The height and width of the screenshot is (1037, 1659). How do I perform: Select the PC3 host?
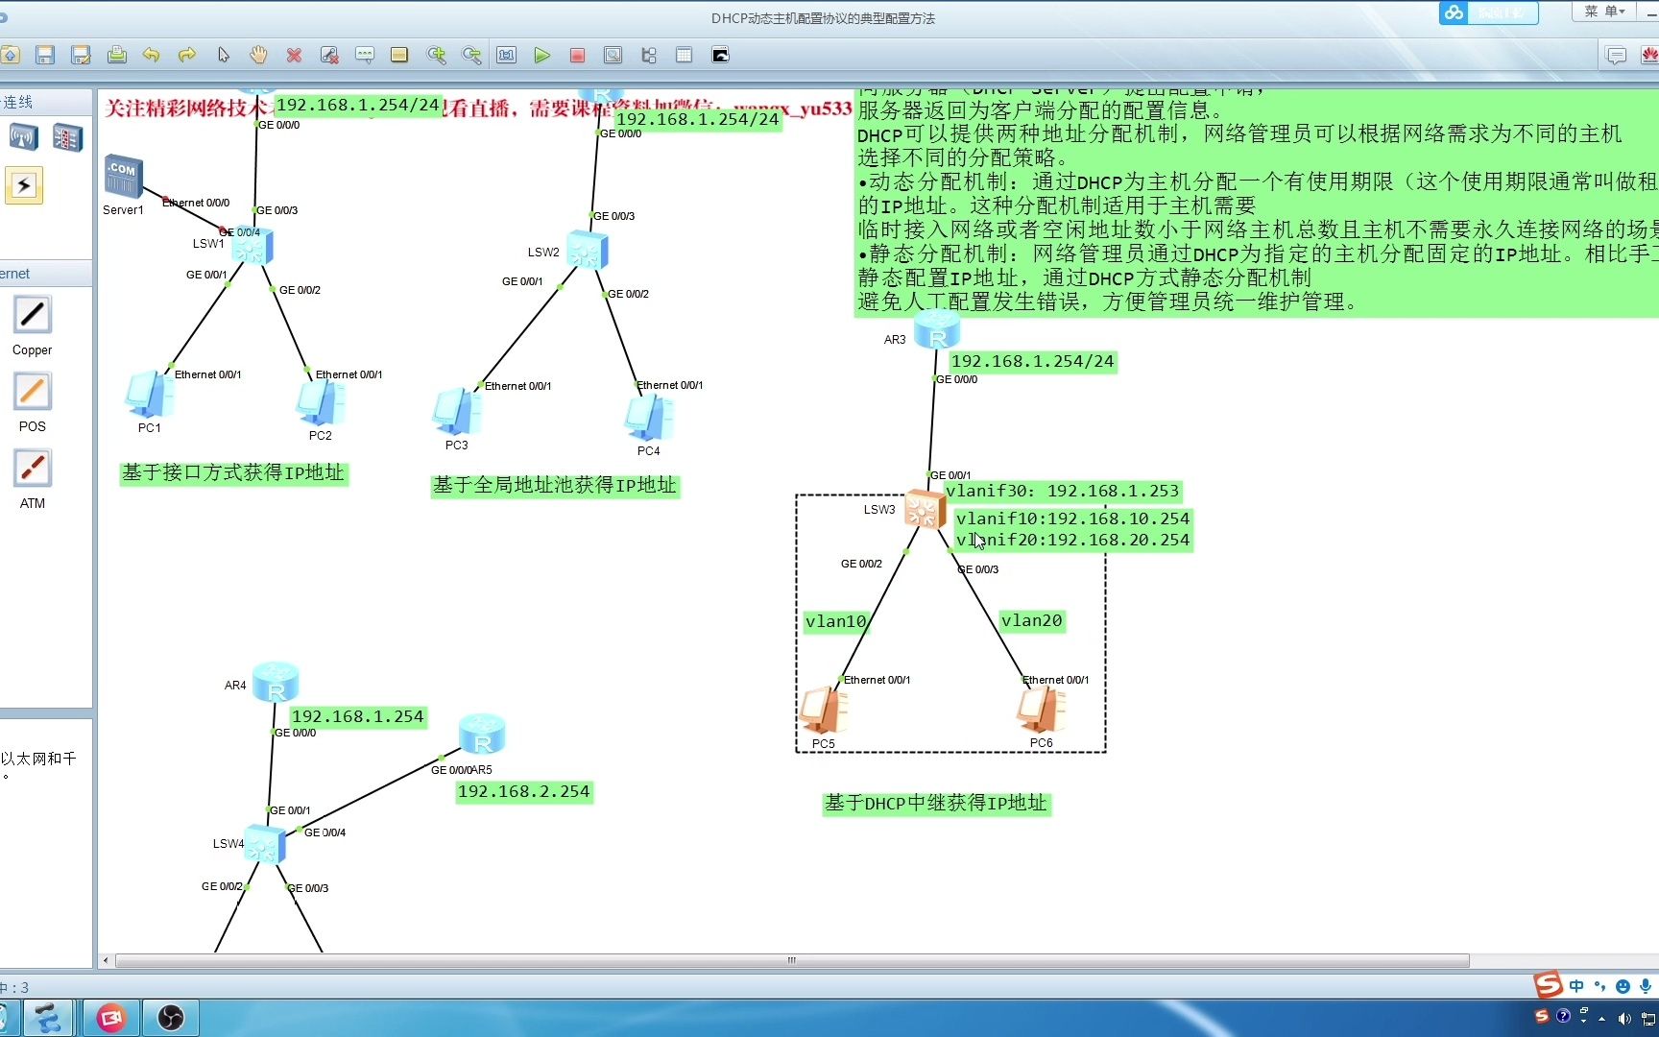point(457,413)
